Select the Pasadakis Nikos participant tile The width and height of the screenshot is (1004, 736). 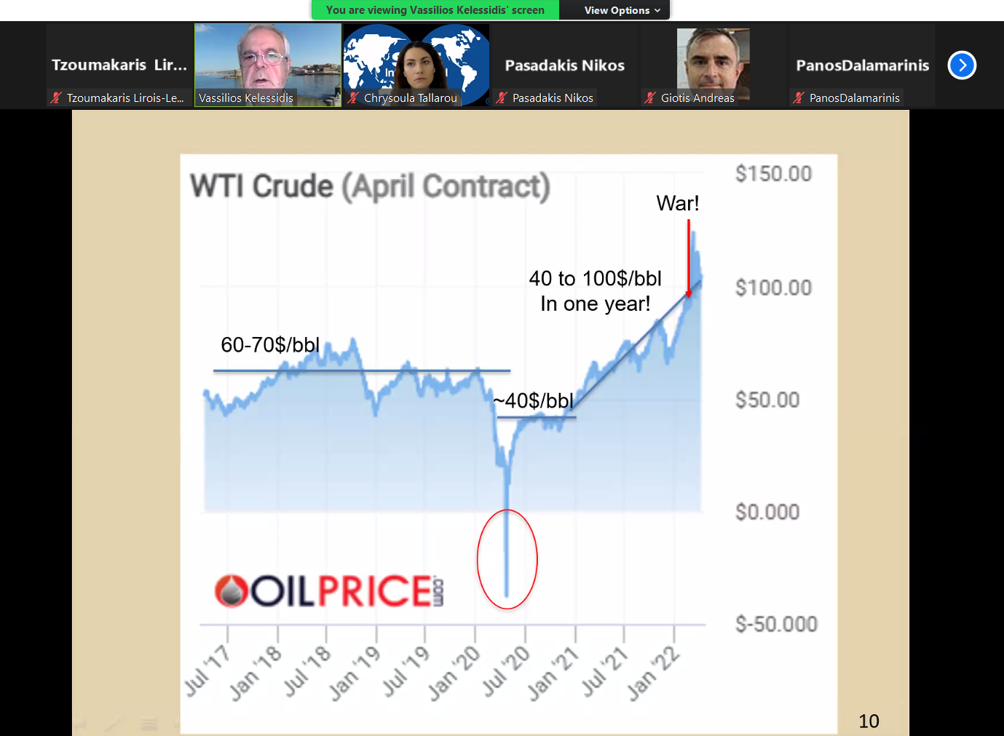tap(565, 66)
